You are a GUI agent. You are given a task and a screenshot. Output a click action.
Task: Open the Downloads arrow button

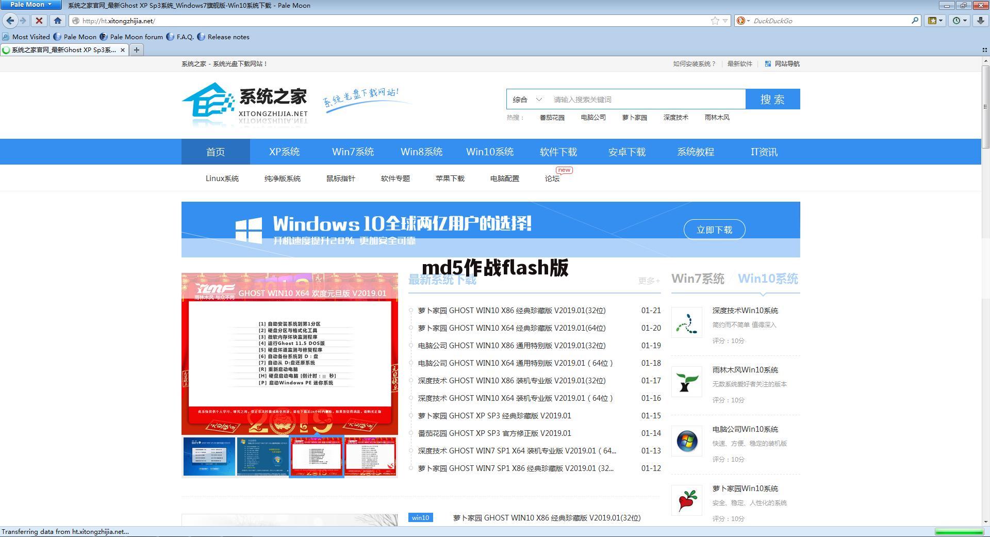[980, 21]
